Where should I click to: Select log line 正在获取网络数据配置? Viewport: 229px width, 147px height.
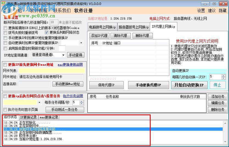(113, 132)
